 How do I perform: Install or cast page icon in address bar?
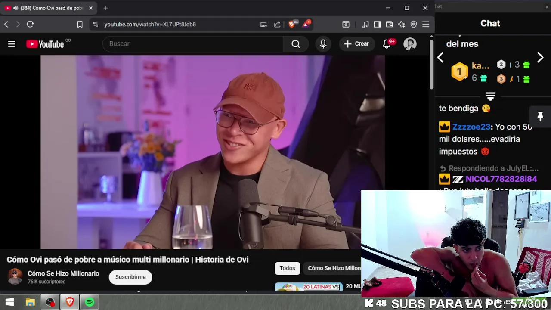263,24
